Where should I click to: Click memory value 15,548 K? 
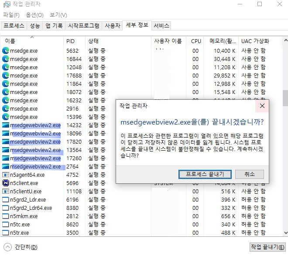tap(225, 92)
